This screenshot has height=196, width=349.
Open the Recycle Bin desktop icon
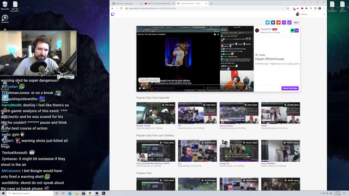tap(5, 5)
